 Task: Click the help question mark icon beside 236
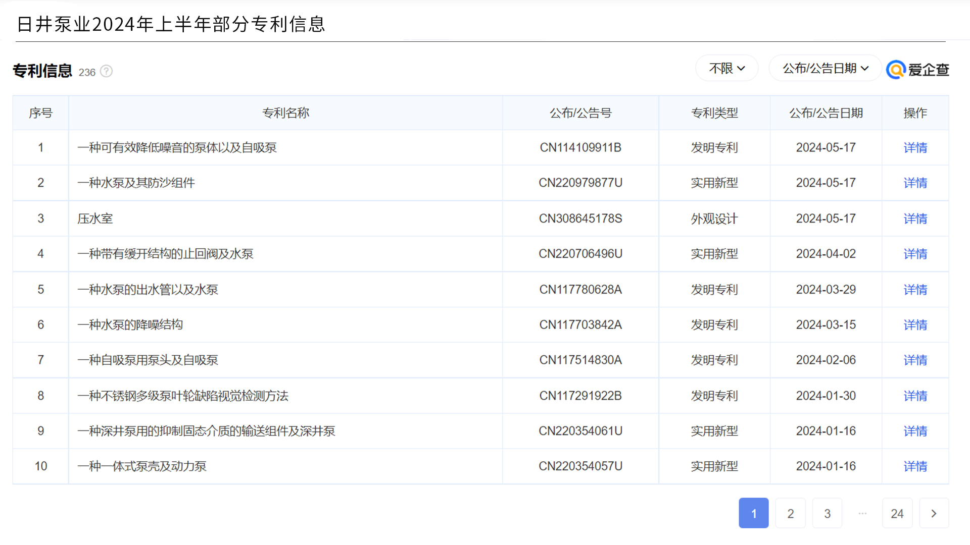pyautogui.click(x=106, y=71)
